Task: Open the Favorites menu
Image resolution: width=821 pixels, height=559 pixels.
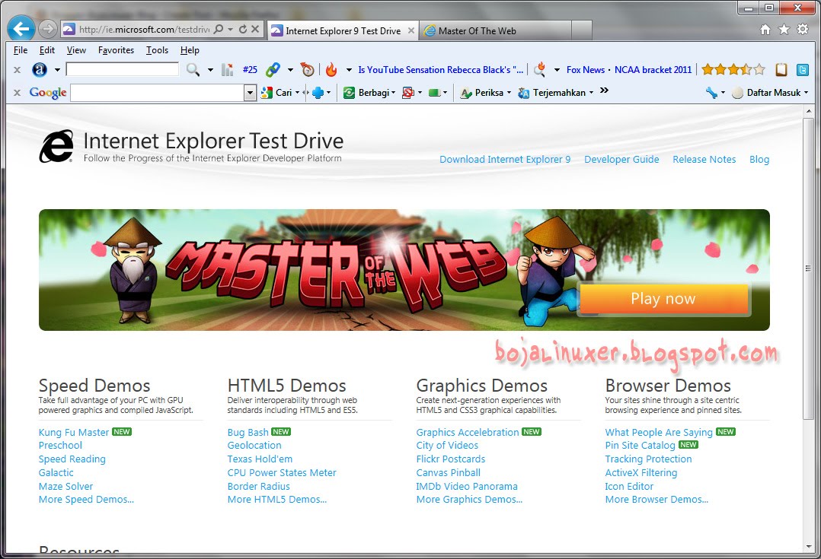Action: point(116,50)
